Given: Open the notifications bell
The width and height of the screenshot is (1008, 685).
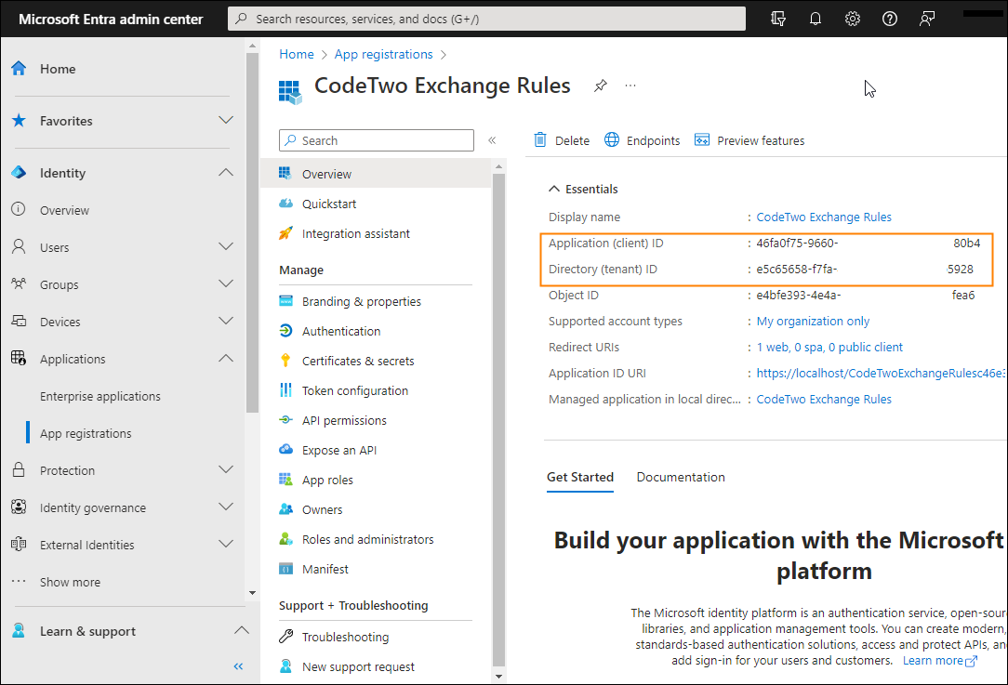Looking at the screenshot, I should point(816,19).
